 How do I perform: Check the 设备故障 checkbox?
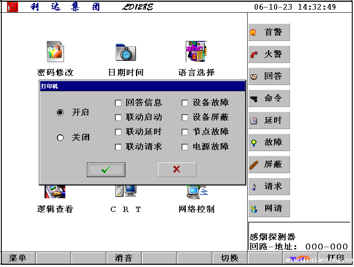[185, 103]
